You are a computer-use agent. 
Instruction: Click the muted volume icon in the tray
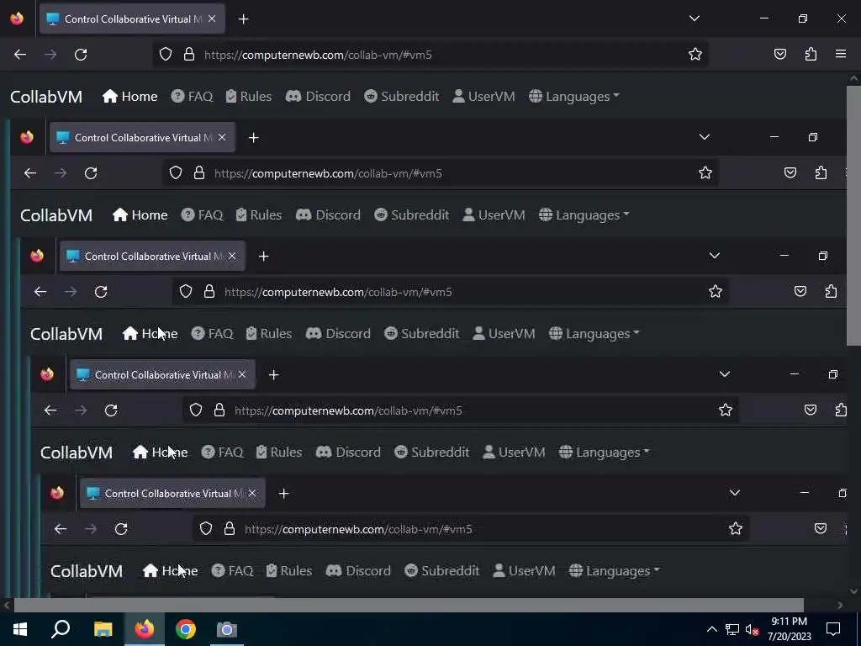click(x=753, y=630)
